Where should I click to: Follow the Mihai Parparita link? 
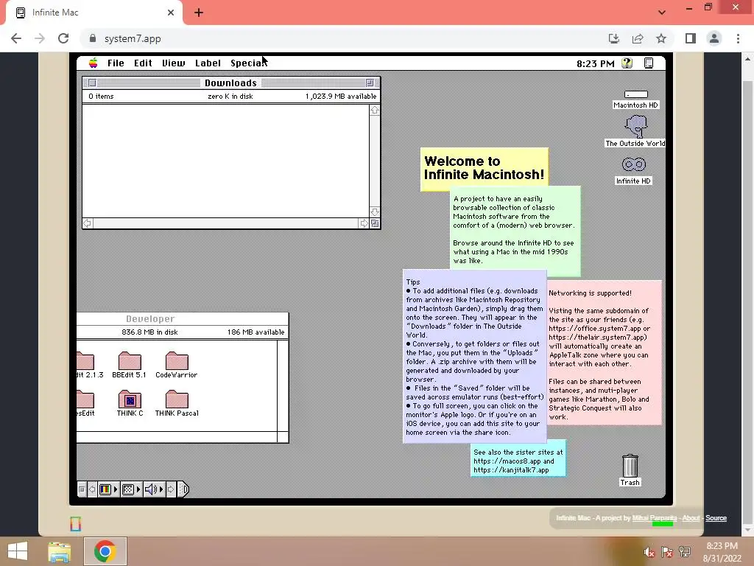655,518
